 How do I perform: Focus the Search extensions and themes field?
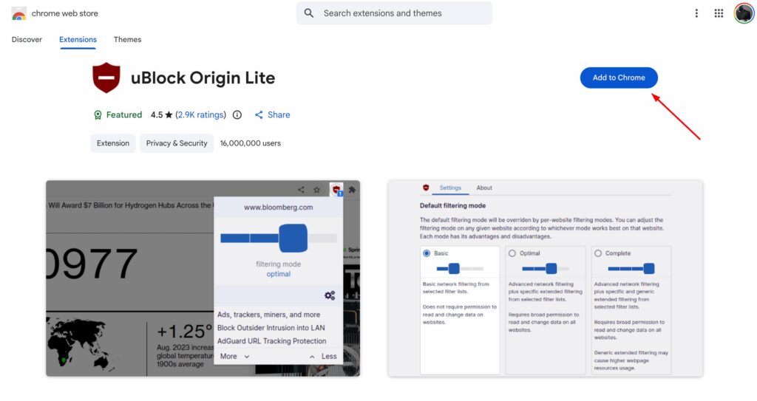(x=395, y=13)
